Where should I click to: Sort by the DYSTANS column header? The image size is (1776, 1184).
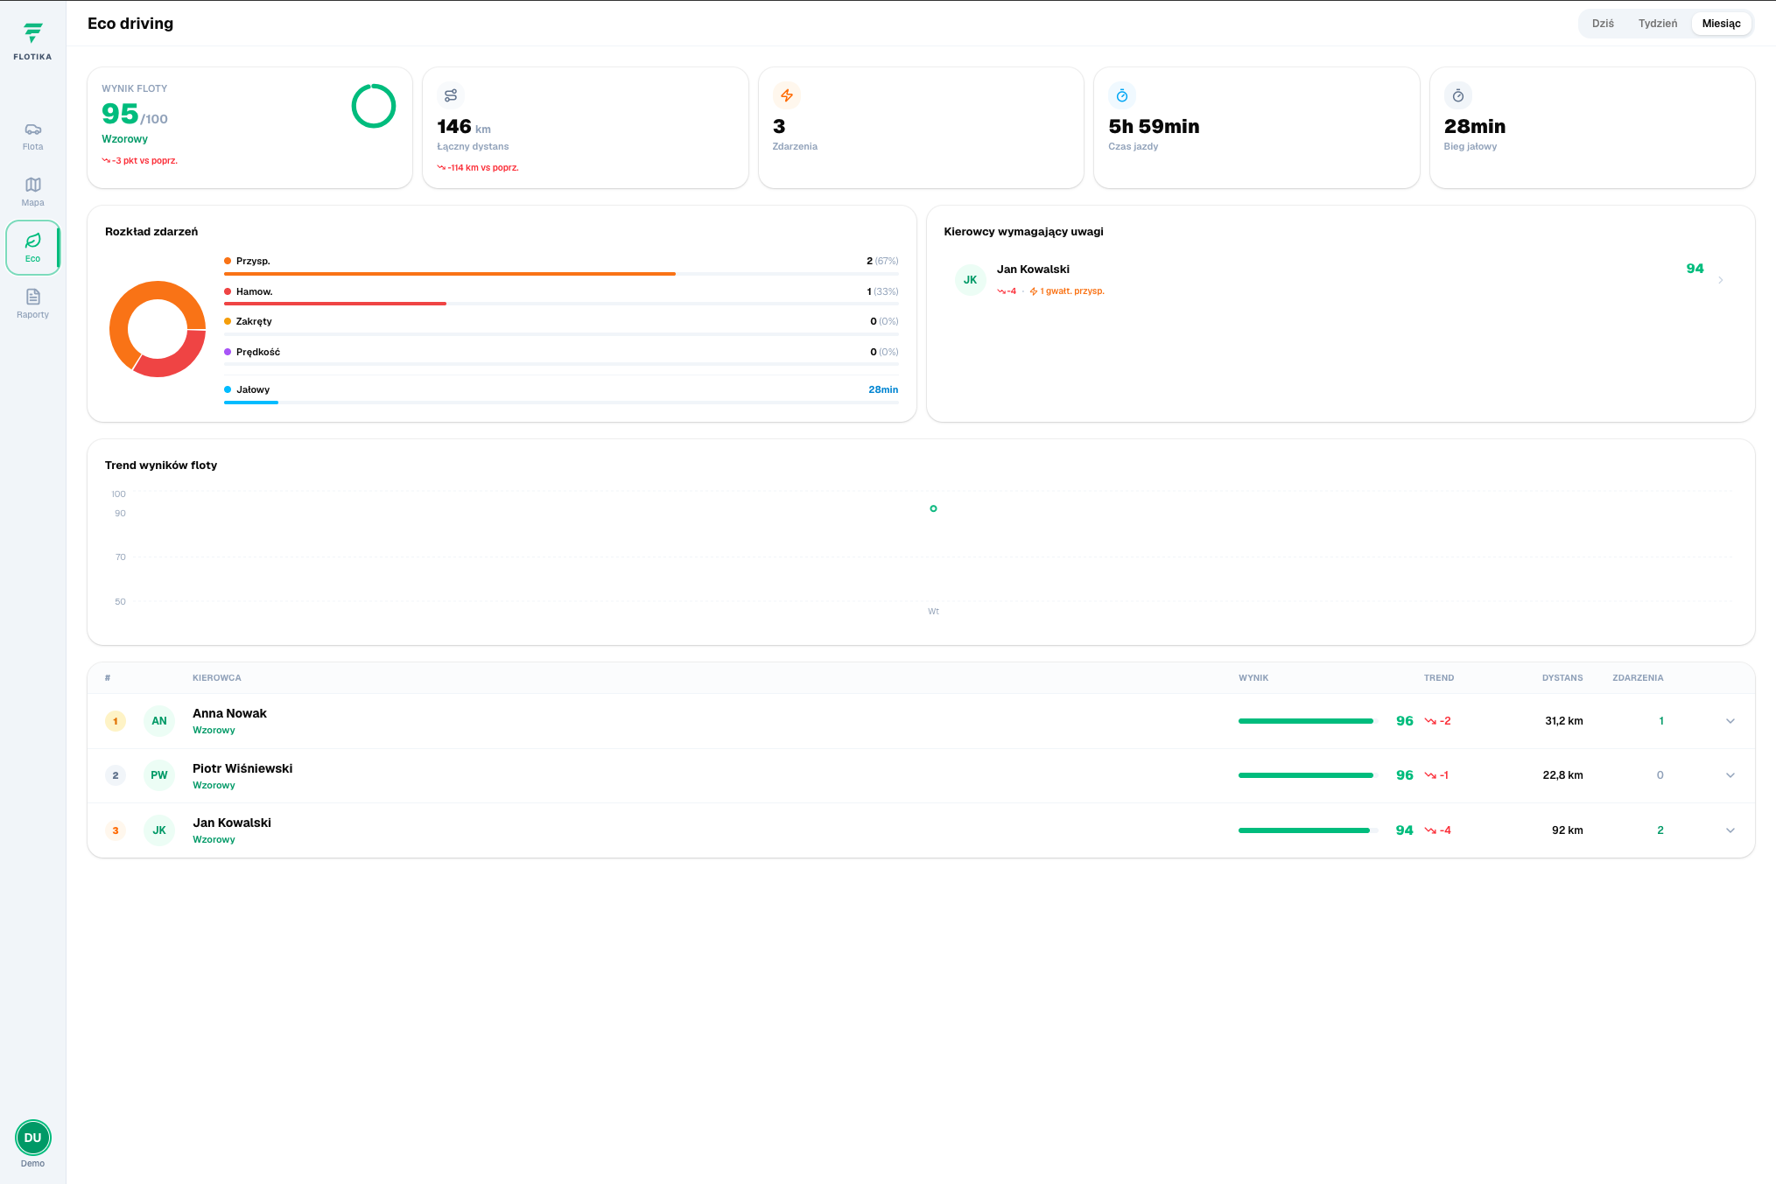(1562, 678)
